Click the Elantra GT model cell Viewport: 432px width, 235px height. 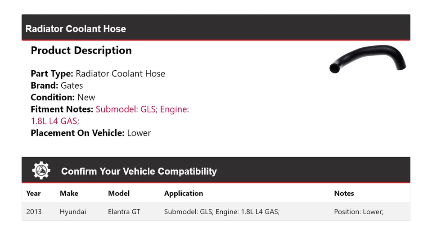coord(124,212)
